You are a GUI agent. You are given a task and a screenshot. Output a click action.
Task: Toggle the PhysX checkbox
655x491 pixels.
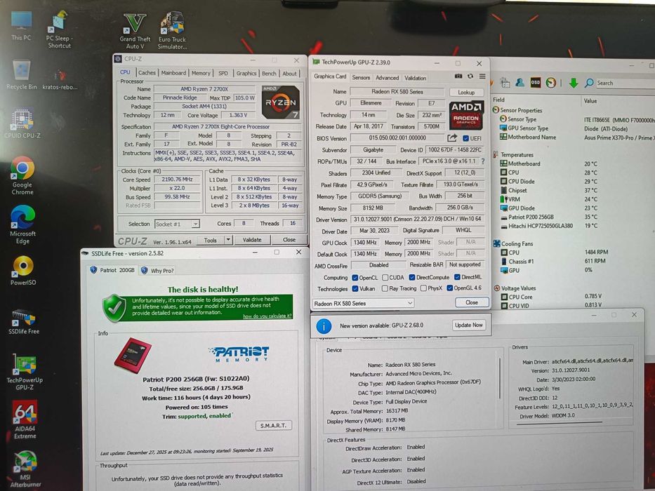click(423, 288)
